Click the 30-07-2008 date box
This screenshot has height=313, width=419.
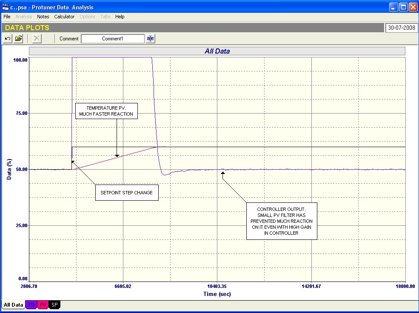tap(401, 28)
